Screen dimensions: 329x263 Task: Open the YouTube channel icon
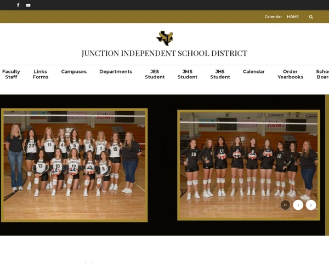click(x=29, y=5)
